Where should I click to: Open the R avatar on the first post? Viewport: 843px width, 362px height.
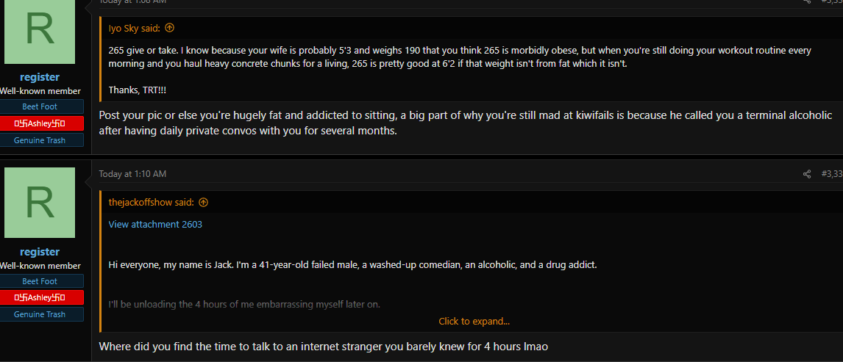coord(40,32)
